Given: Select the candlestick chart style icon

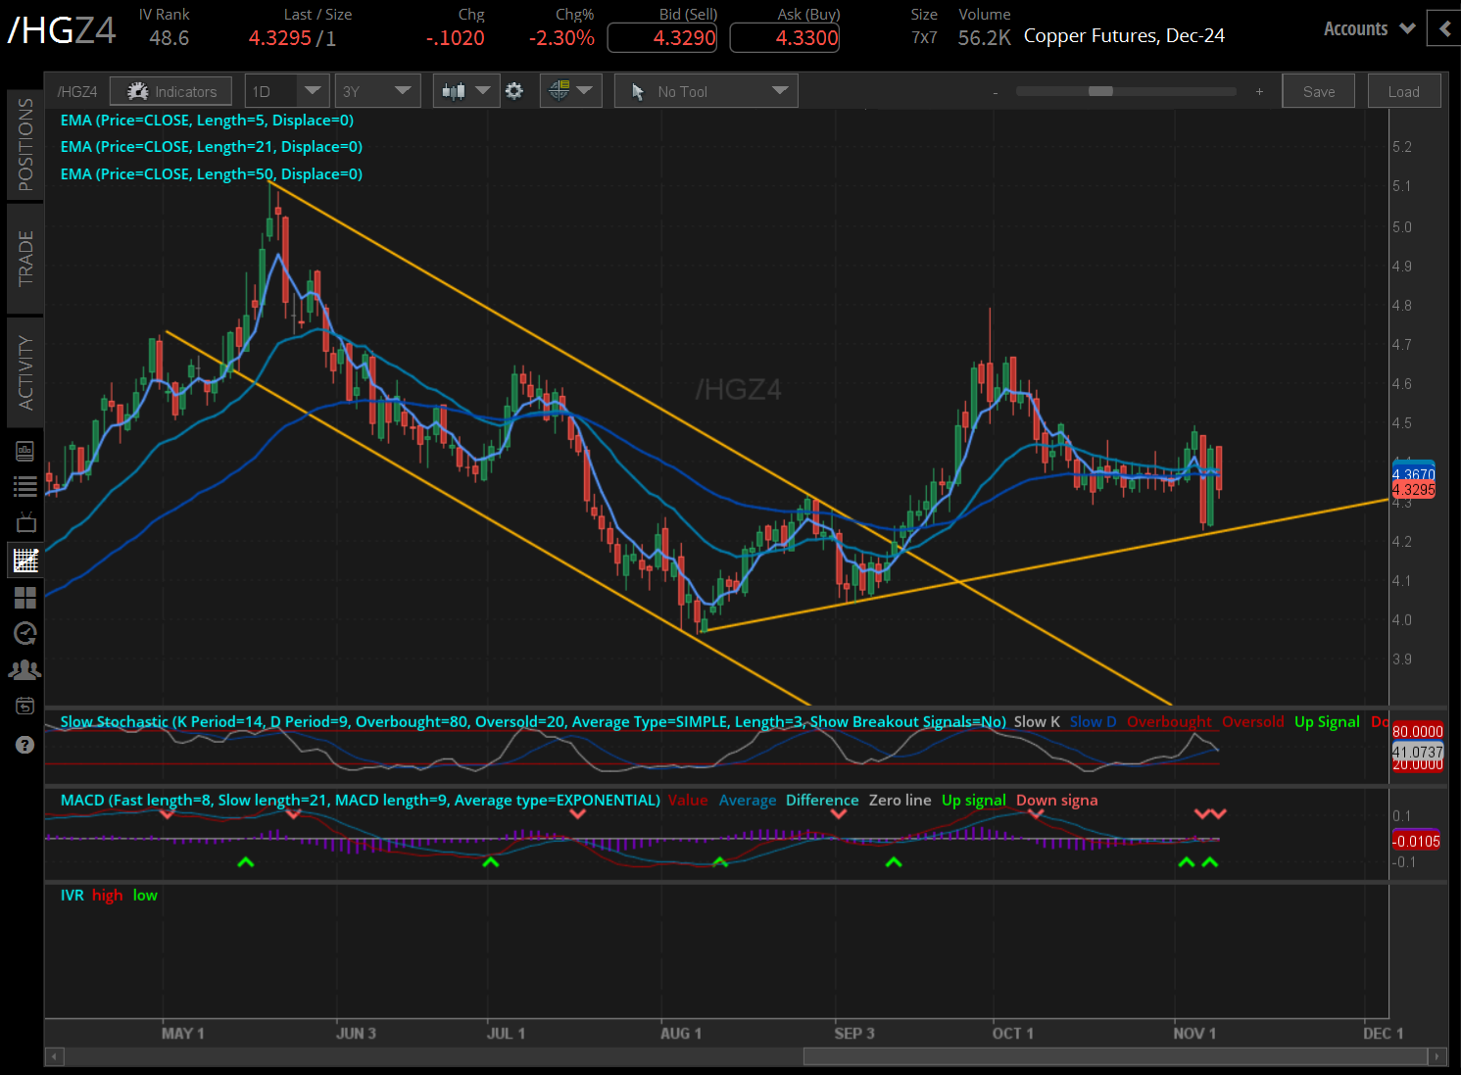Looking at the screenshot, I should point(454,90).
